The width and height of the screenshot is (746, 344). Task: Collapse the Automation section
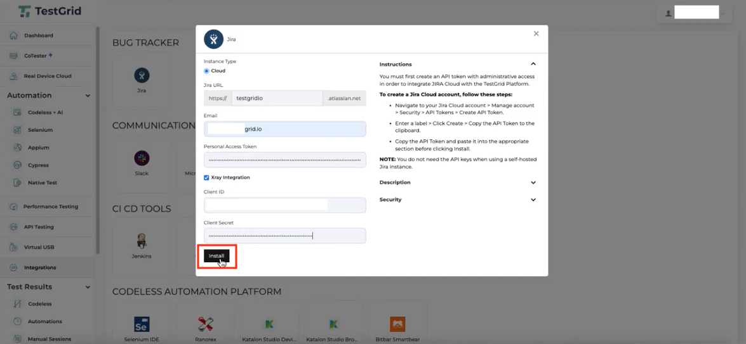[x=88, y=96]
